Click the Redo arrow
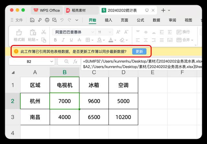Image resolution: width=207 pixels, height=144 pixels. [x=70, y=20]
